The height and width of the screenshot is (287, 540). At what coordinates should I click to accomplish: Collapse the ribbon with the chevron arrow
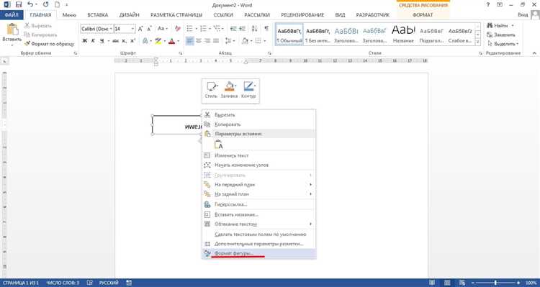click(x=534, y=53)
